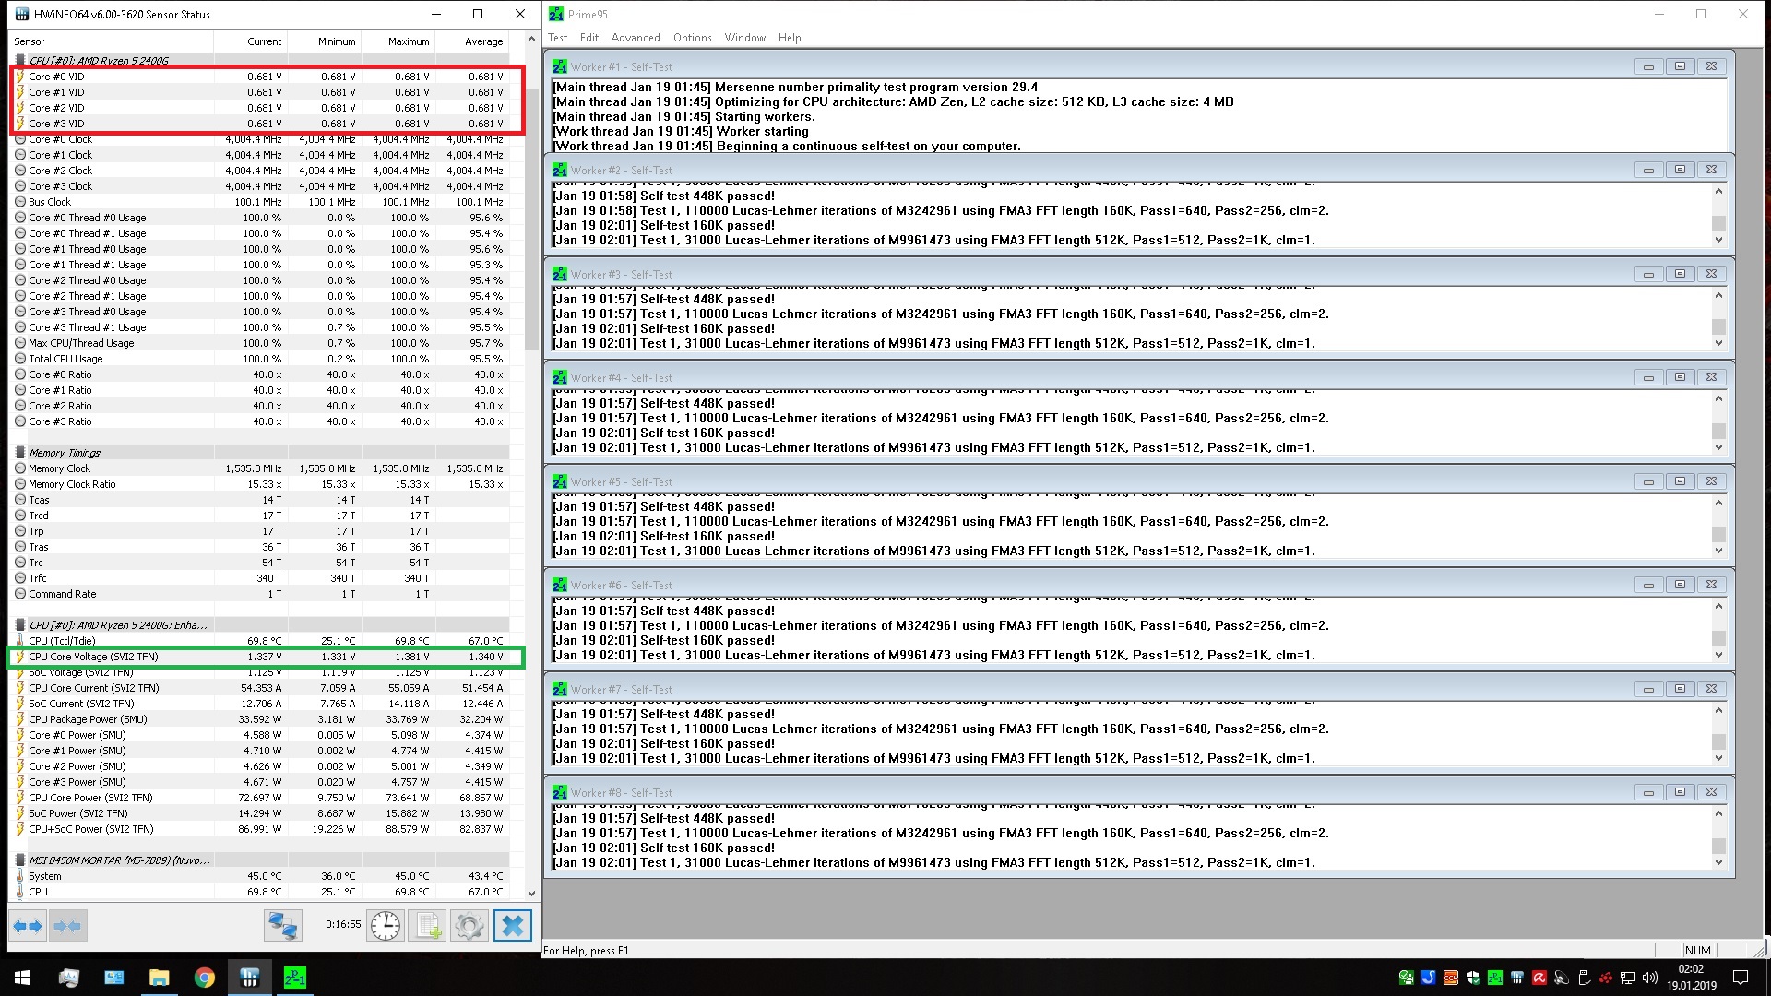Reset the elapsed time clock icon
1771x996 pixels.
(x=386, y=925)
